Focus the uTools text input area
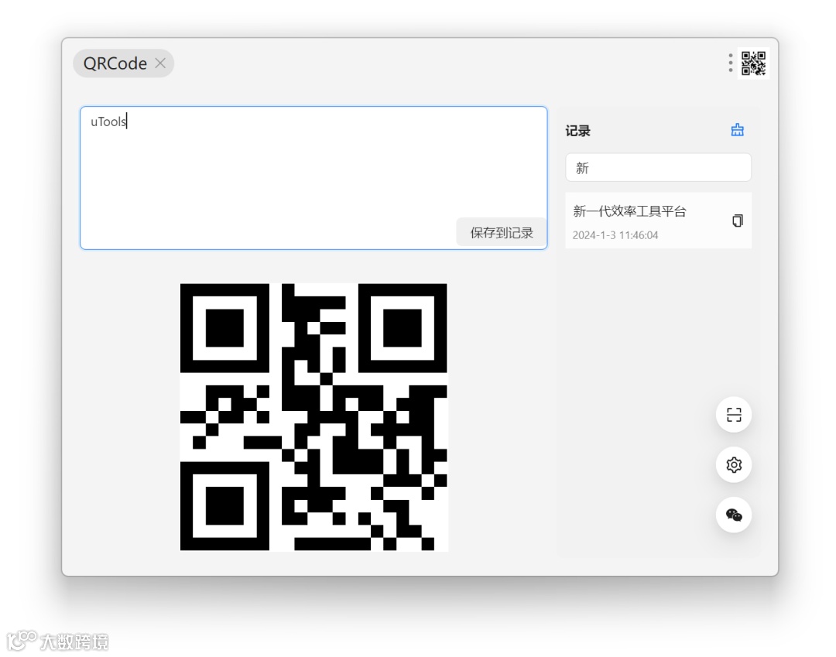This screenshot has height=657, width=836. (313, 178)
